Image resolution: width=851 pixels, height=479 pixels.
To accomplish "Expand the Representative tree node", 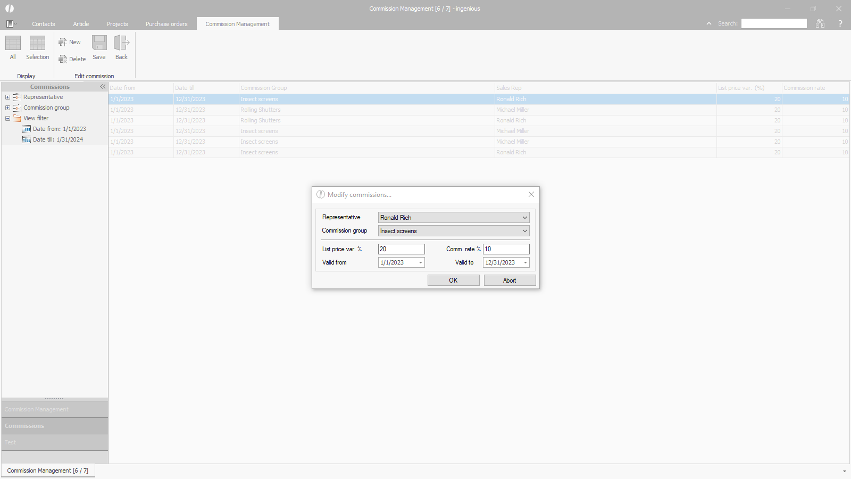I will click(7, 97).
